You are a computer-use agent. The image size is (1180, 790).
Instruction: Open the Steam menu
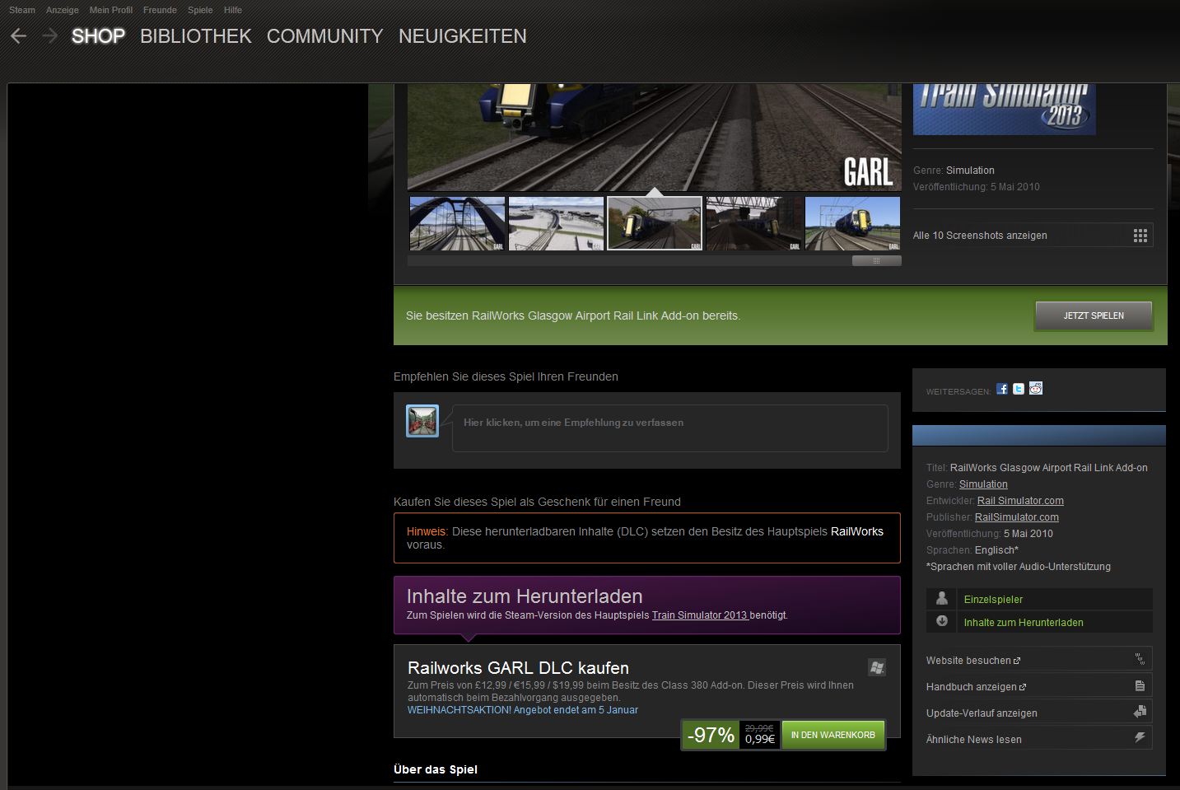(22, 10)
